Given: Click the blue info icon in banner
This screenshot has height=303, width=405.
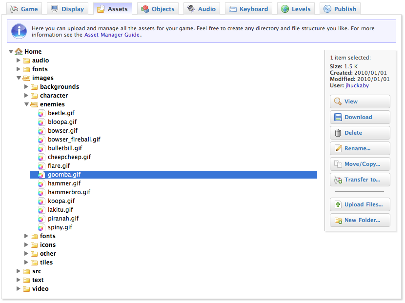Looking at the screenshot, I should coord(19,31).
